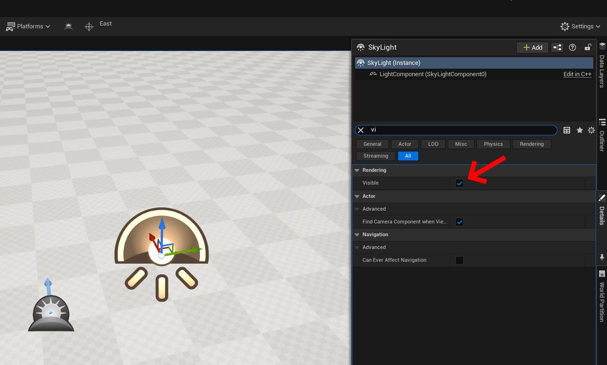Show favorites with the star icon
The height and width of the screenshot is (365, 607).
coord(580,130)
